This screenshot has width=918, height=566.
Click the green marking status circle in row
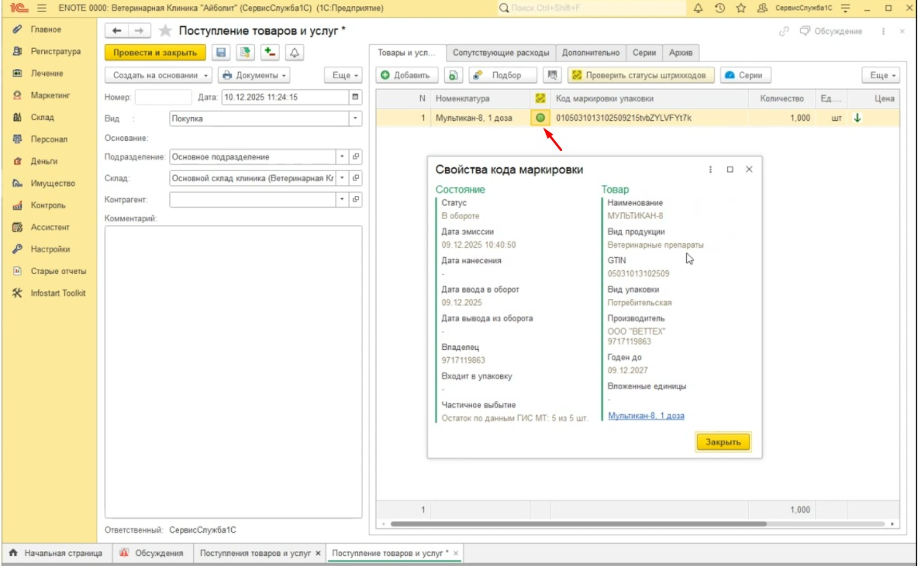[x=540, y=118]
